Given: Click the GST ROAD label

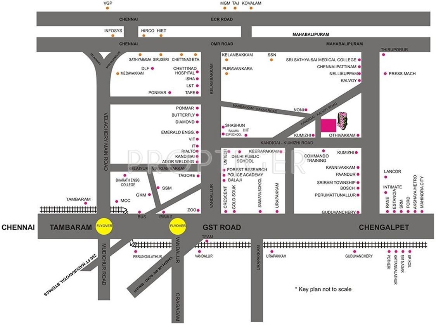Looking at the screenshot, I should coord(222,227).
